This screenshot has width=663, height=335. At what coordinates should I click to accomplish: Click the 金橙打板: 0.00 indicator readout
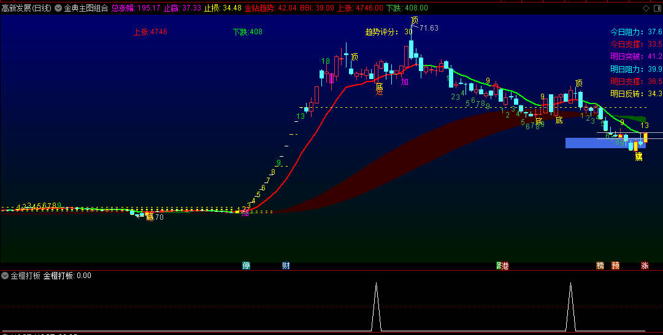67,276
